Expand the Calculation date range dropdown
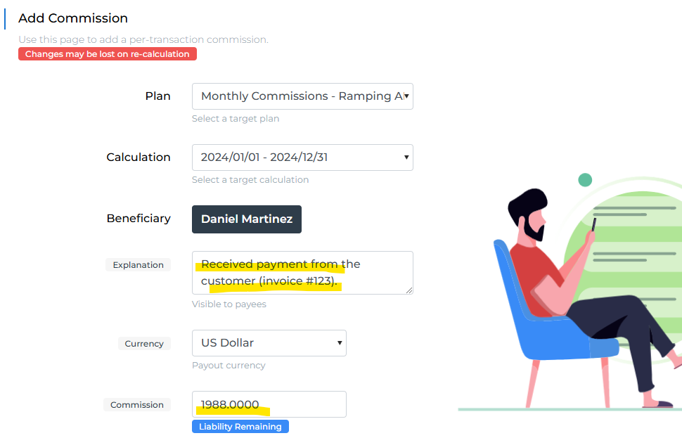 click(302, 157)
